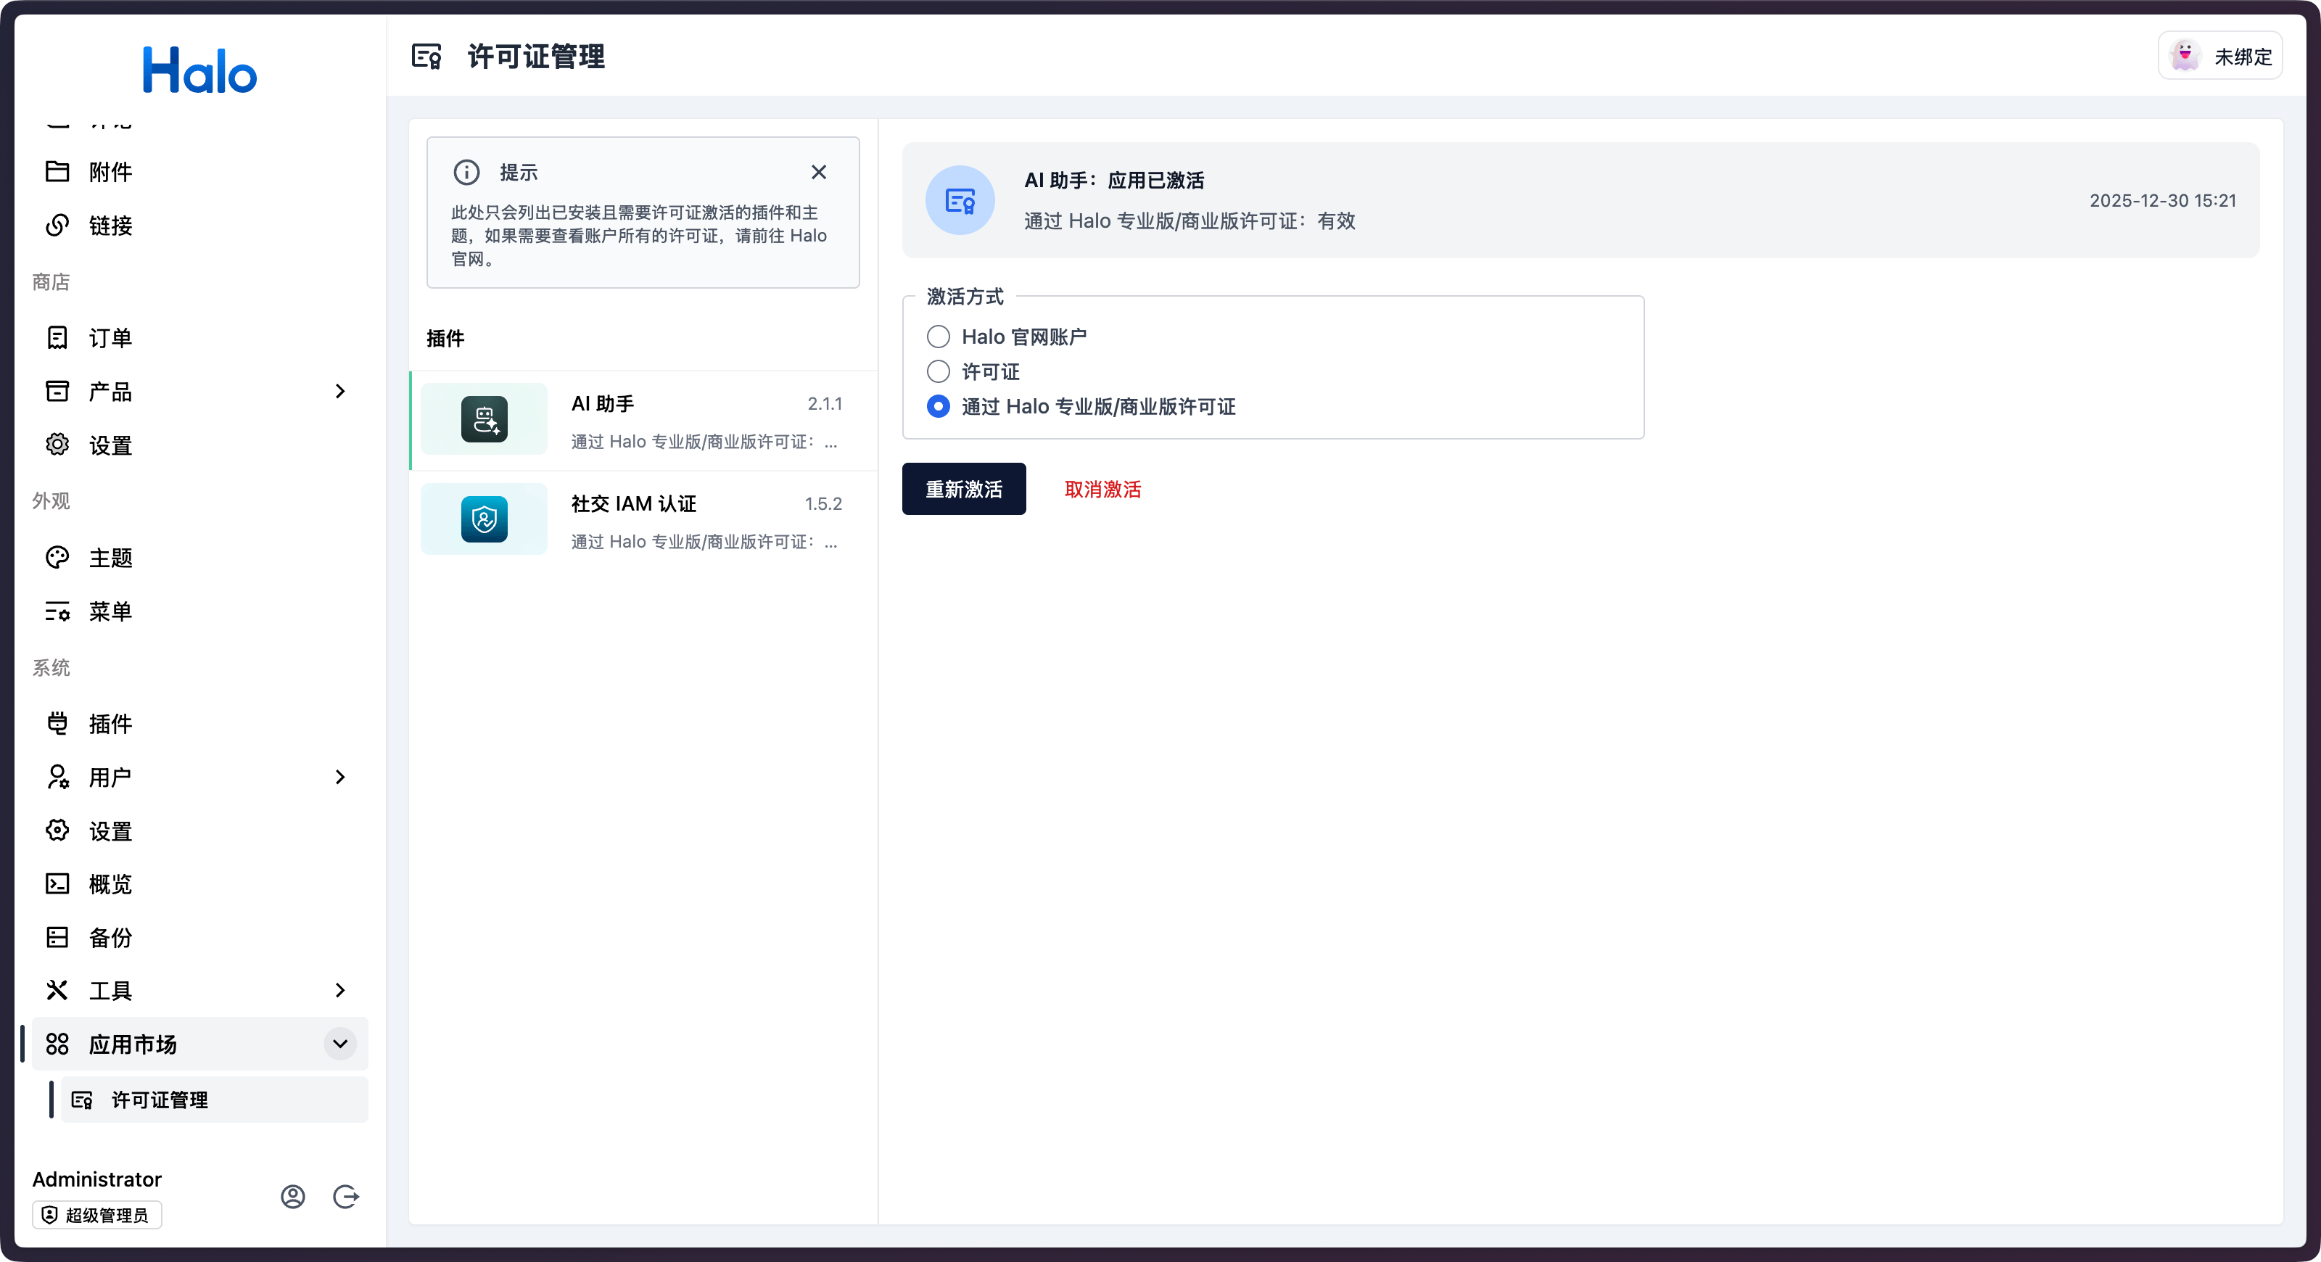Open the 许可证管理 menu item
Viewport: 2321px width, 1262px height.
coord(160,1099)
